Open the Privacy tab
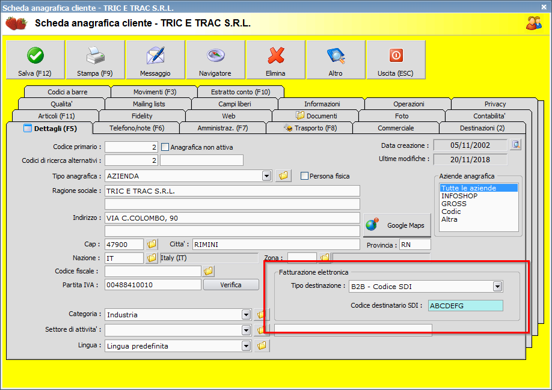 tap(495, 104)
